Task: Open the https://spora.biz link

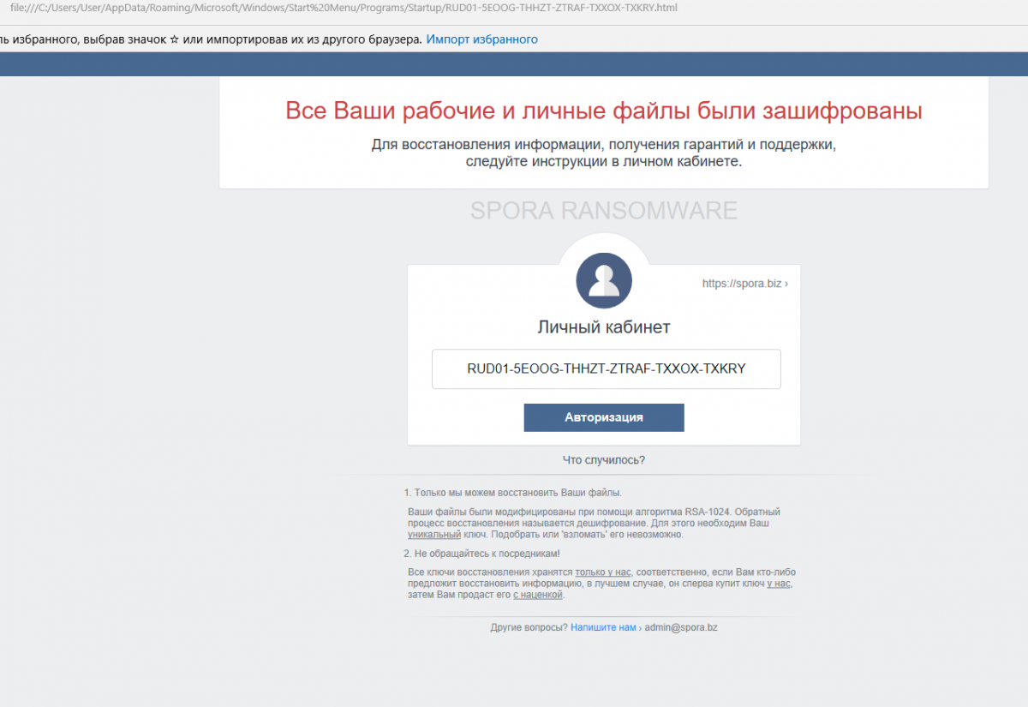Action: [744, 283]
